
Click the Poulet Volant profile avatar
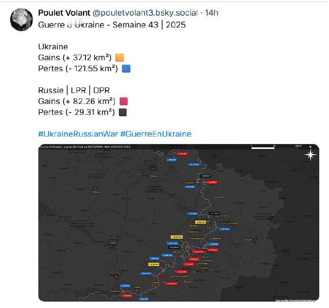coord(22,19)
